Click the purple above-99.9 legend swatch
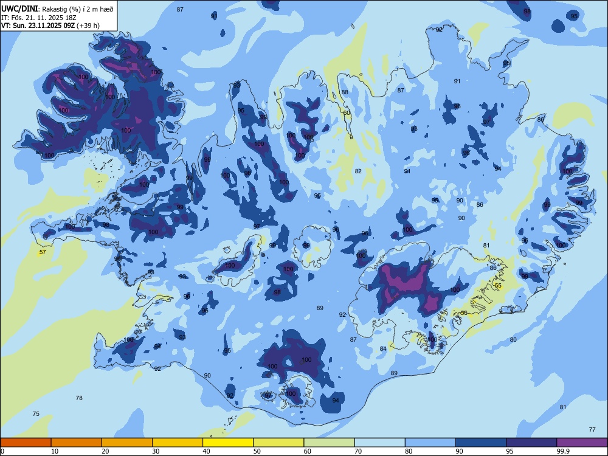608x456 pixels. tap(582, 443)
